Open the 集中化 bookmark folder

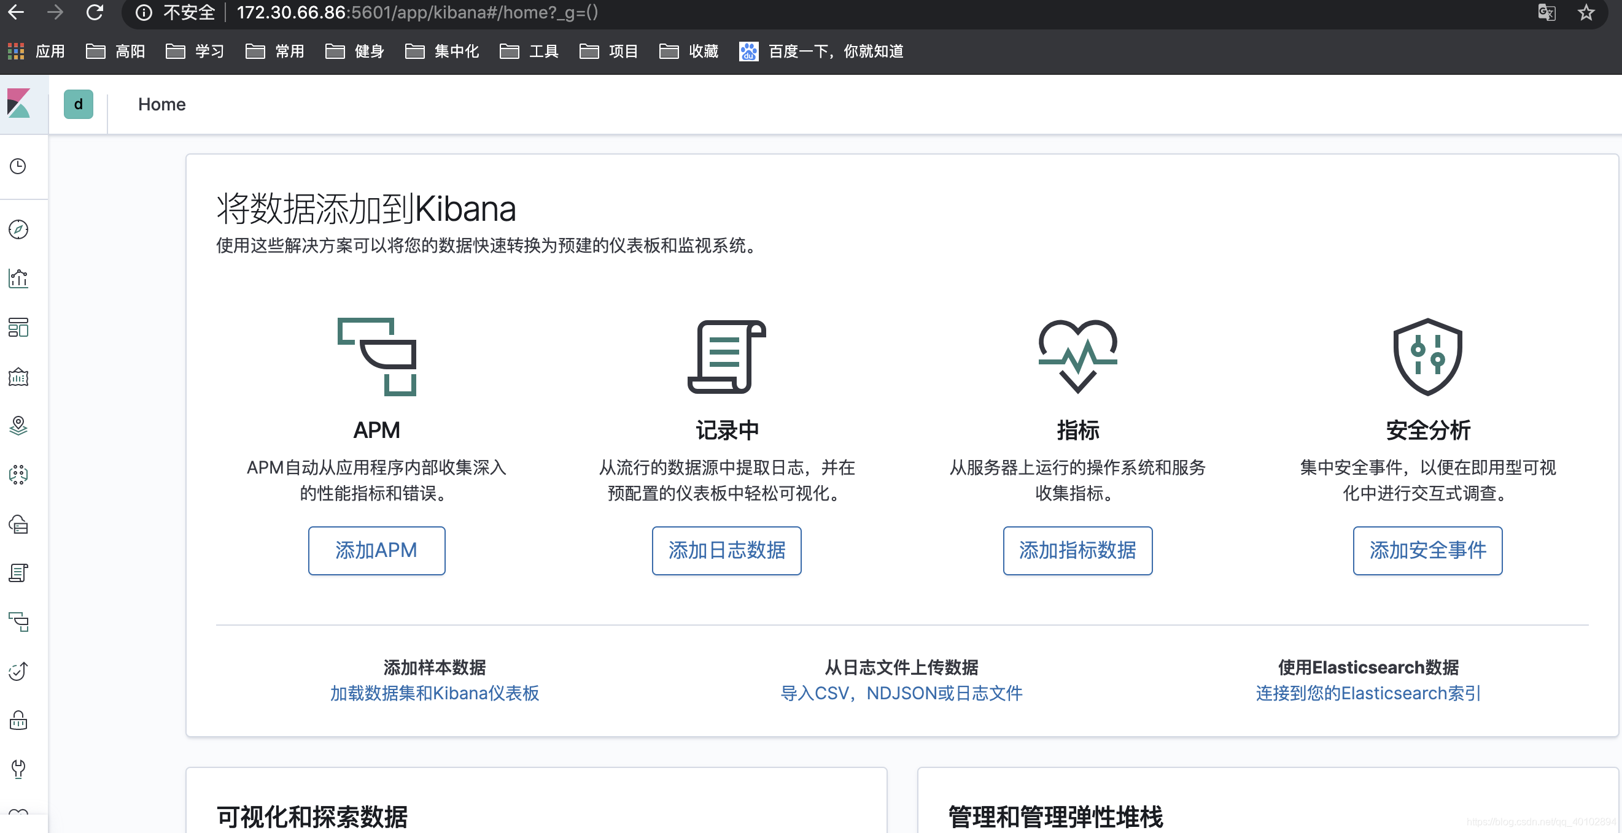click(x=442, y=51)
